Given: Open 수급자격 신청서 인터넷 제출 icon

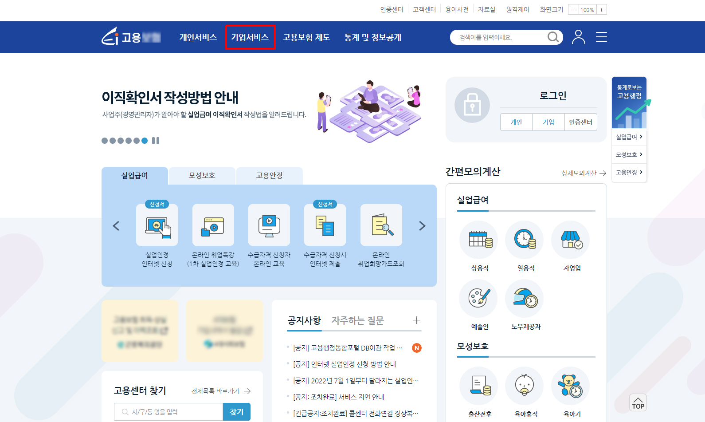Looking at the screenshot, I should coord(325,225).
